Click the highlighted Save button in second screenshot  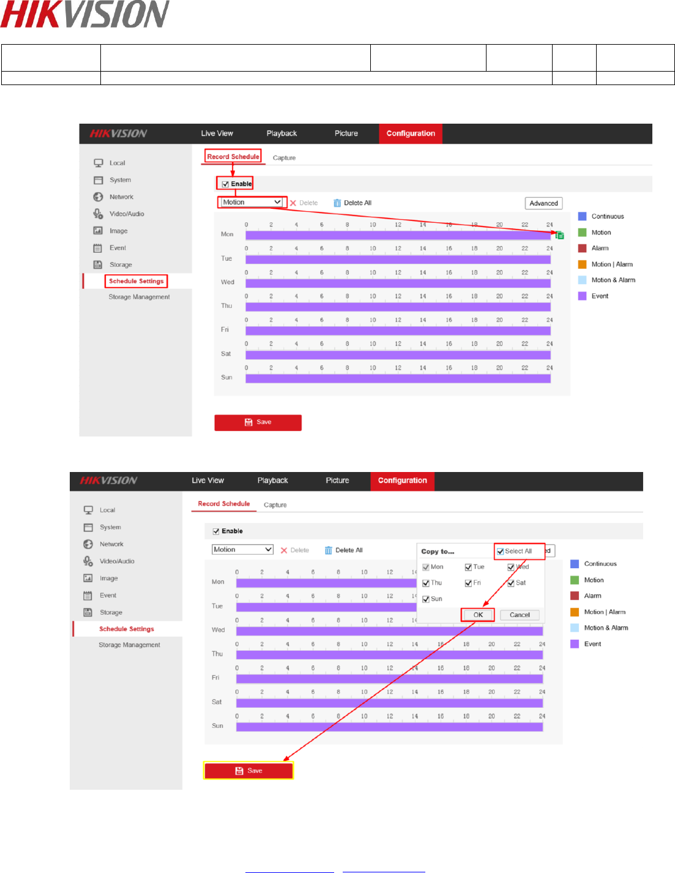click(248, 771)
